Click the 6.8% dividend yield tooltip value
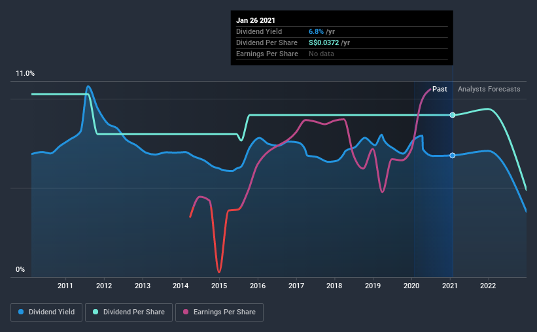The height and width of the screenshot is (332, 537). [x=316, y=31]
